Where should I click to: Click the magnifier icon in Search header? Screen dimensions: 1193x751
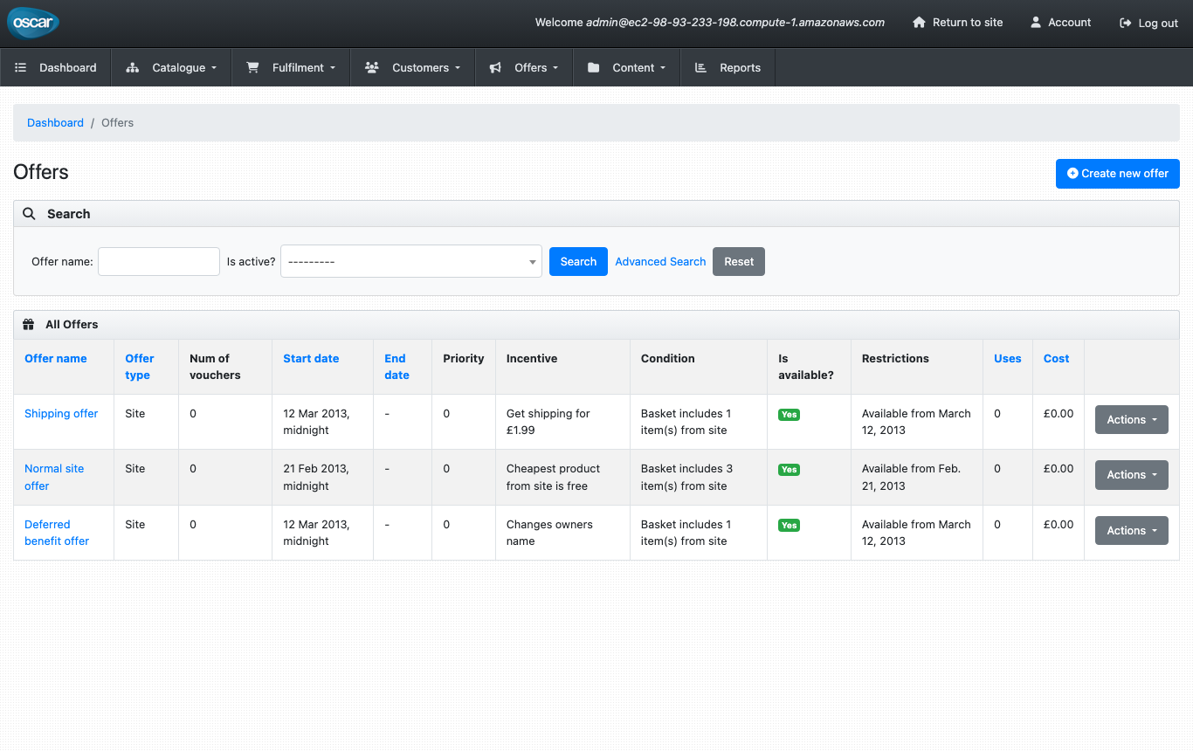pos(29,214)
